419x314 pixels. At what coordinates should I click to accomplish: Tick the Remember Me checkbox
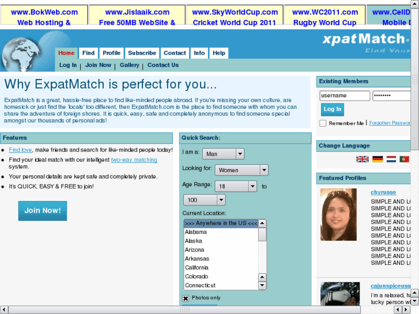pos(323,123)
